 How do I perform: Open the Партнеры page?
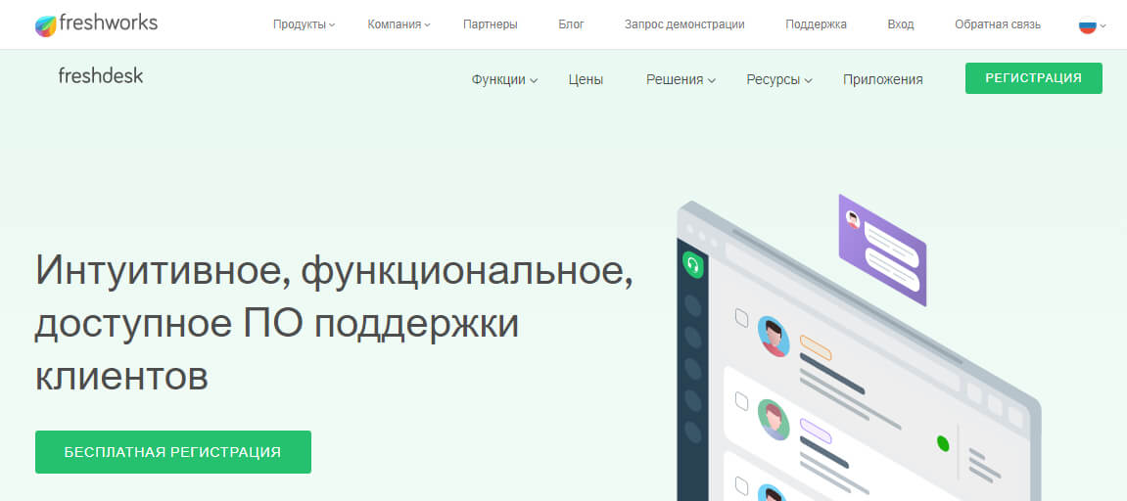click(491, 24)
